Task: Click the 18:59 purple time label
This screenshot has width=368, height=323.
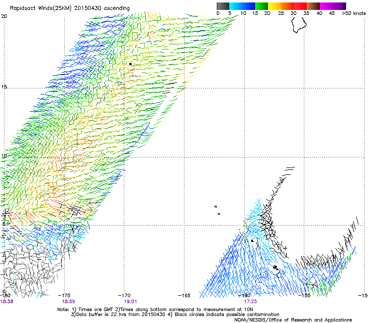Action: click(x=68, y=302)
